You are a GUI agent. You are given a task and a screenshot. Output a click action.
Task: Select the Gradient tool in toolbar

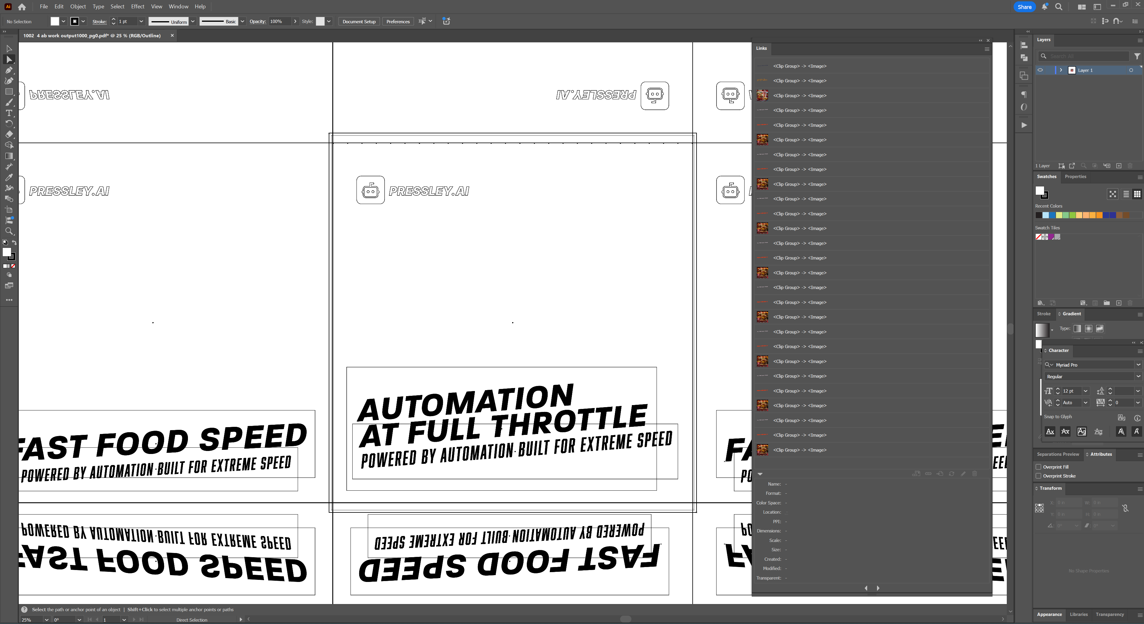coord(9,156)
